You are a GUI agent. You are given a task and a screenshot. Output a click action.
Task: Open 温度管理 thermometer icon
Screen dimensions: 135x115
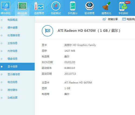39,6
